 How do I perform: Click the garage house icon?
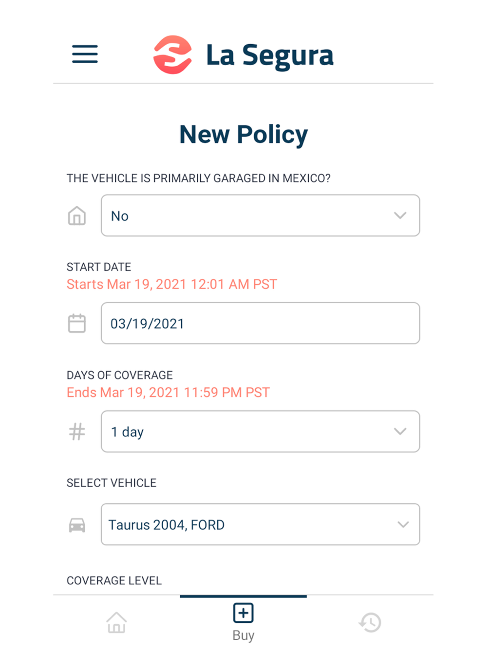pos(77,216)
